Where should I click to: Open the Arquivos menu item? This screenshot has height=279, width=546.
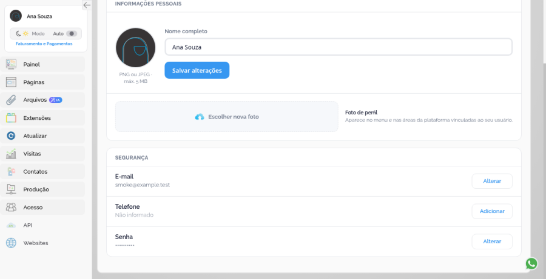click(x=42, y=100)
